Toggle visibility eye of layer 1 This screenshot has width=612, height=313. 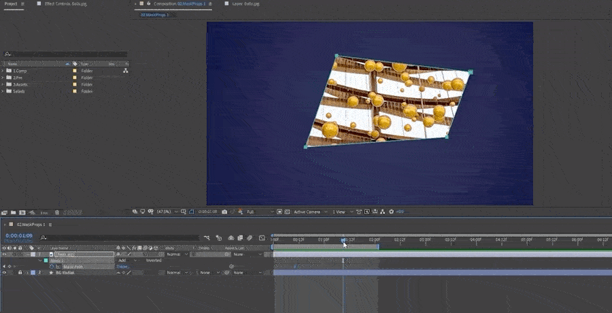5,254
